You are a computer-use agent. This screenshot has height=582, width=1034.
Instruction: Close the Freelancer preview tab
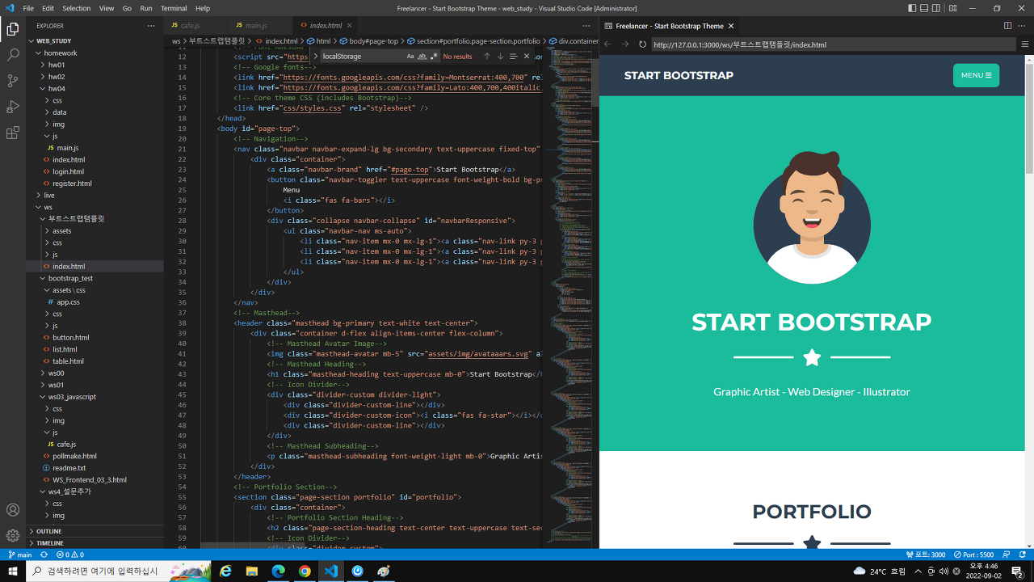point(731,26)
